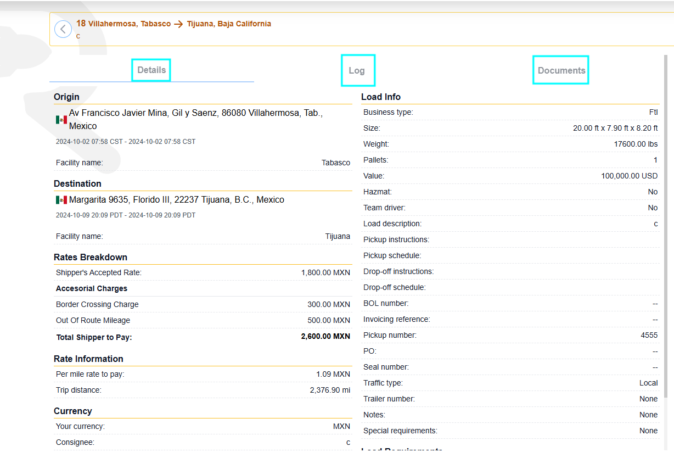Click the back arrow circle icon
674x452 pixels.
tap(63, 29)
